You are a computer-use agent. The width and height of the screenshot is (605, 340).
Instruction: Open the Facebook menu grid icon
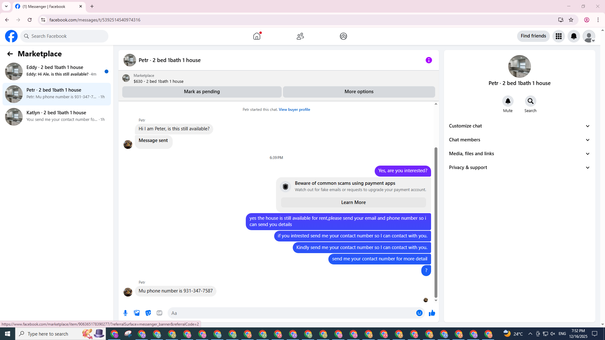pyautogui.click(x=559, y=36)
